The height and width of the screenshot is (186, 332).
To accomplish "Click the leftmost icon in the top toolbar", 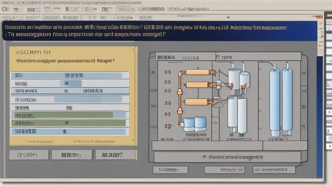I will (x=5, y=9).
